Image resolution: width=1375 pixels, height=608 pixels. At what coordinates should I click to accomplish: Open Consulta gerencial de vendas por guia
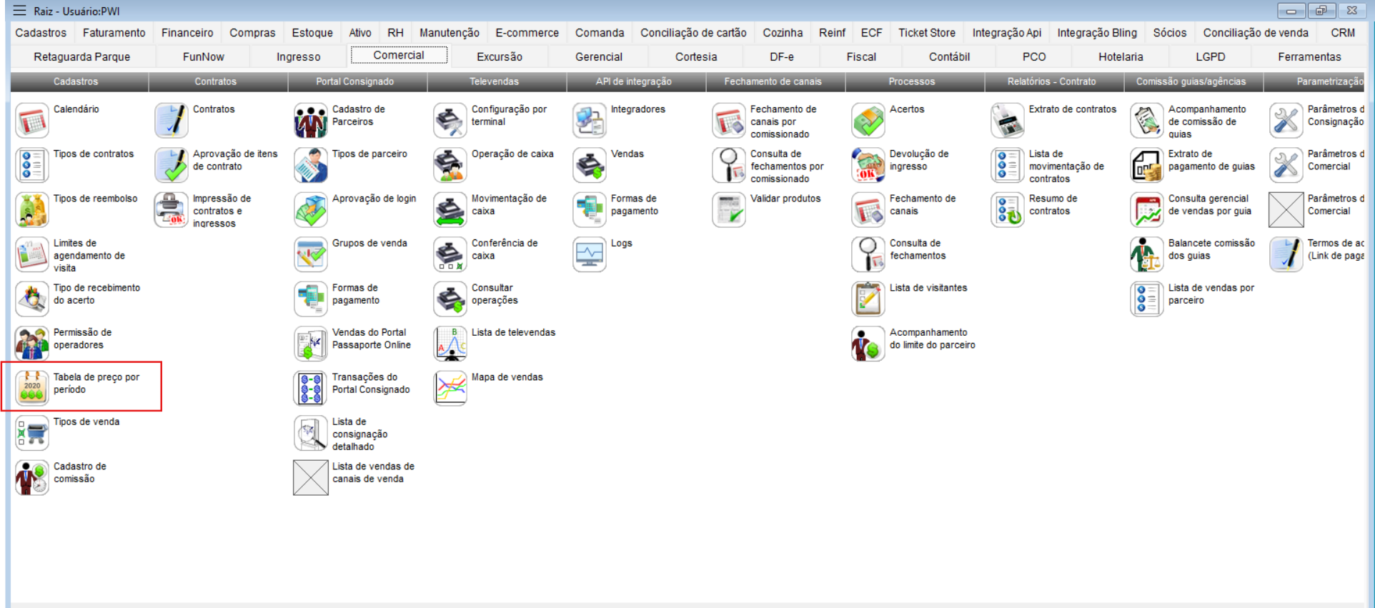1147,210
